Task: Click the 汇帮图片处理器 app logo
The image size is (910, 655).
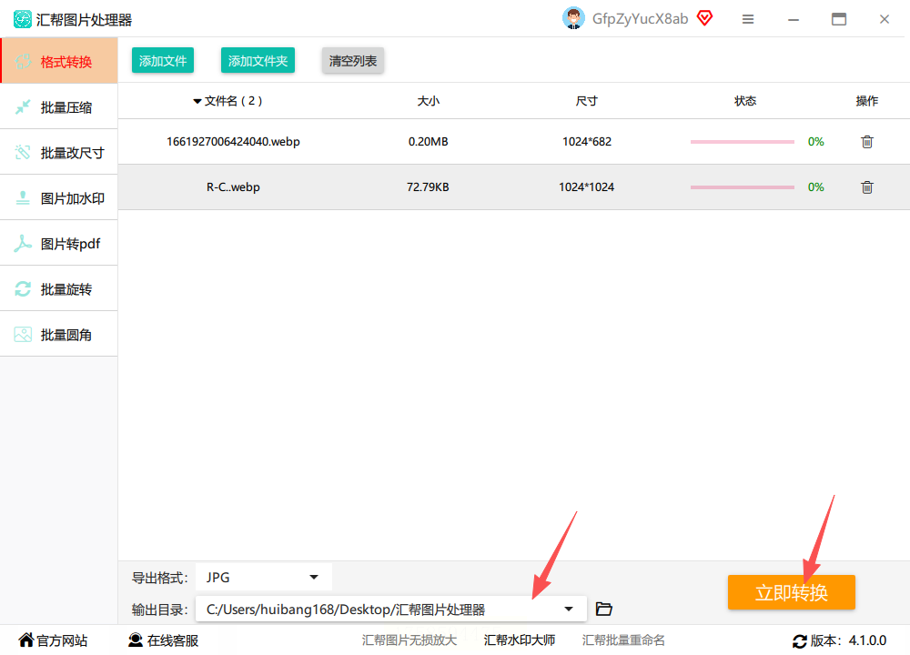Action: [x=23, y=19]
